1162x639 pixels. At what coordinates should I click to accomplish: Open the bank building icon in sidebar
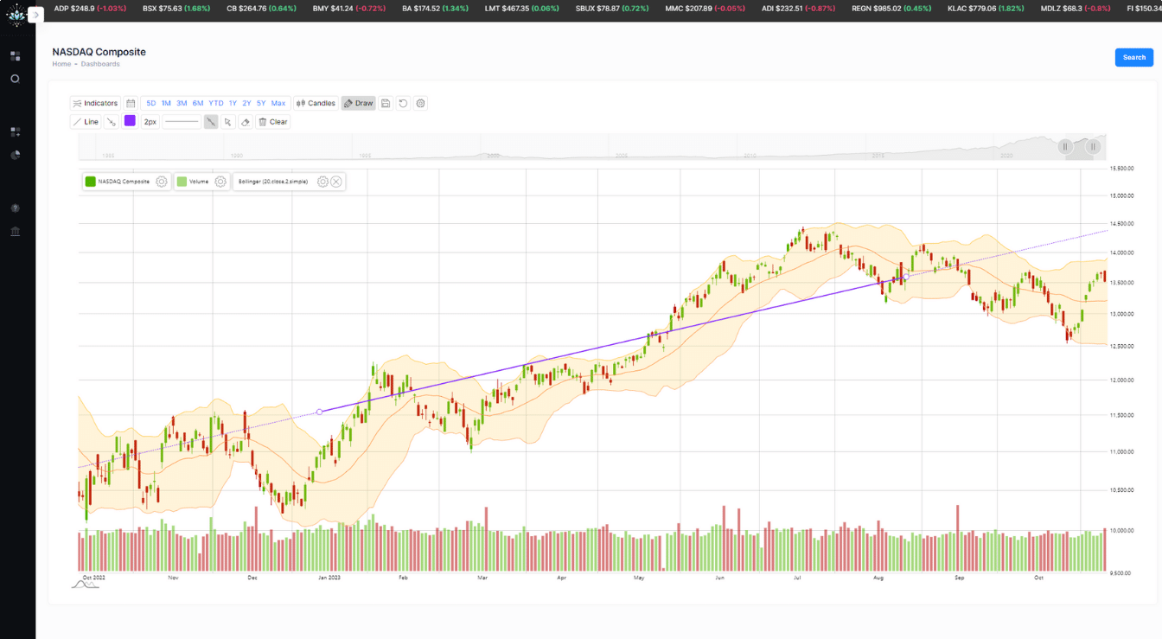click(x=15, y=232)
